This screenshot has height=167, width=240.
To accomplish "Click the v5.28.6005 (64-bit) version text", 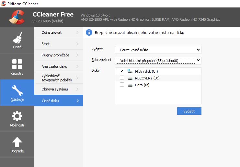I will (48, 21).
